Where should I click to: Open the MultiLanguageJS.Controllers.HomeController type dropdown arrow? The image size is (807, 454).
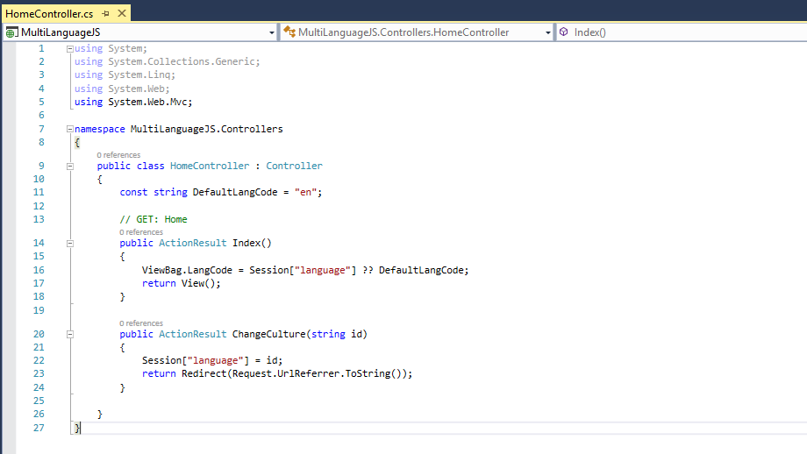[x=548, y=32]
